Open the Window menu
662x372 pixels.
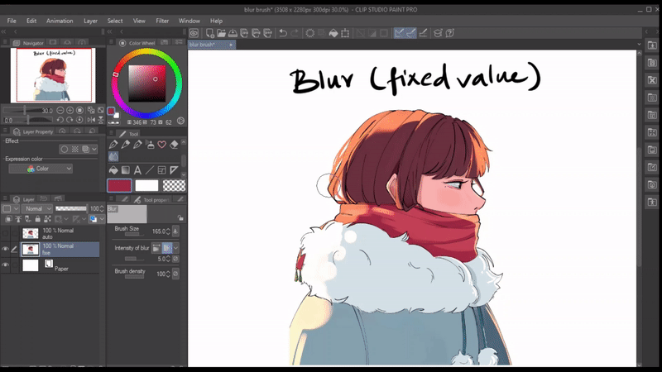tap(189, 21)
